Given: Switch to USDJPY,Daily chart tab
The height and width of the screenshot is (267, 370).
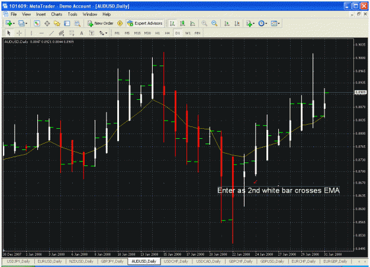Looking at the screenshot, I should (18, 261).
